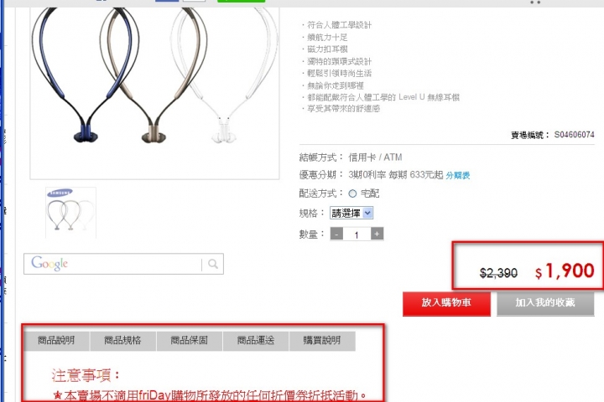Switch to the 商品說明 tab
Screen dimensions: 604x402
click(56, 341)
